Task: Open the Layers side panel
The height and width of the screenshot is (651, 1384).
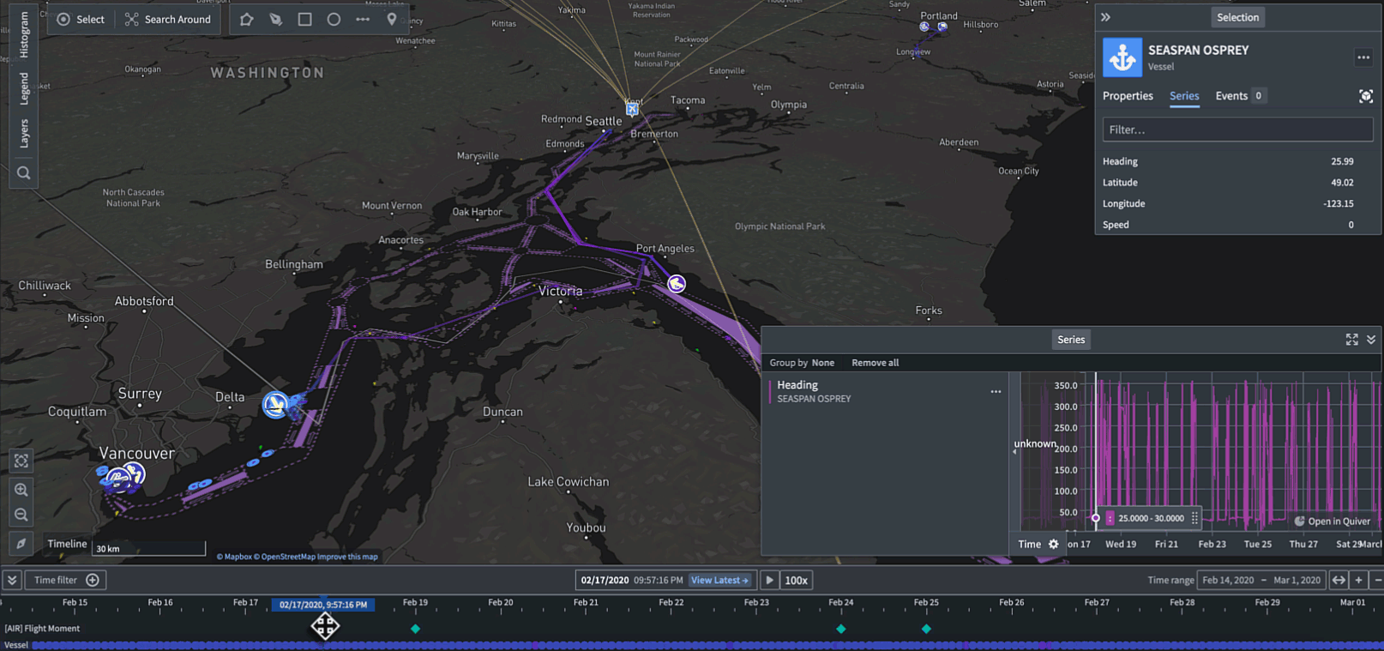Action: pyautogui.click(x=24, y=134)
